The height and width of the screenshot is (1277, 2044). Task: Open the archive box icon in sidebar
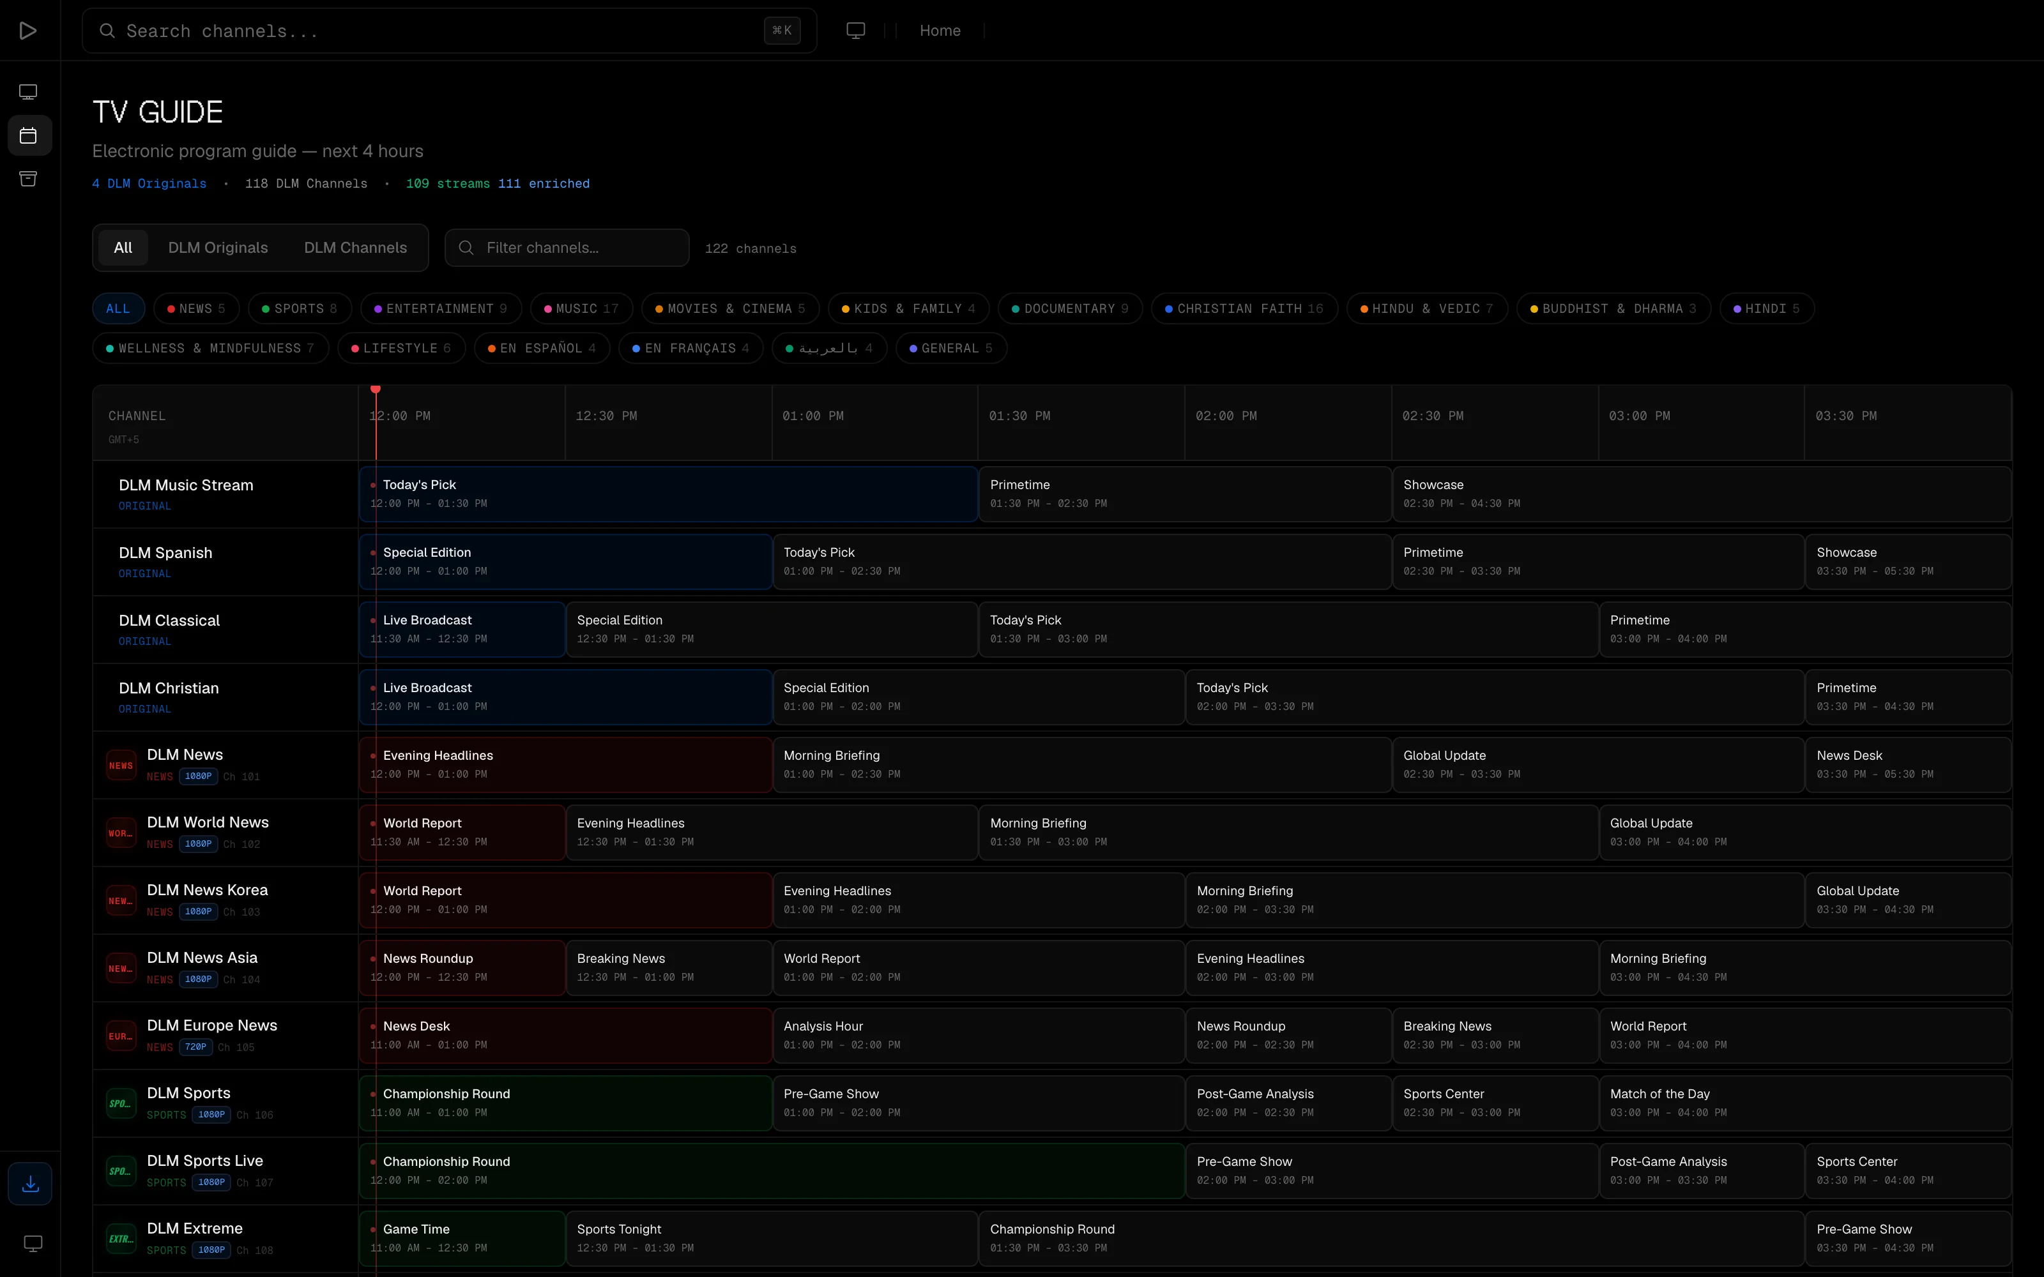28,178
